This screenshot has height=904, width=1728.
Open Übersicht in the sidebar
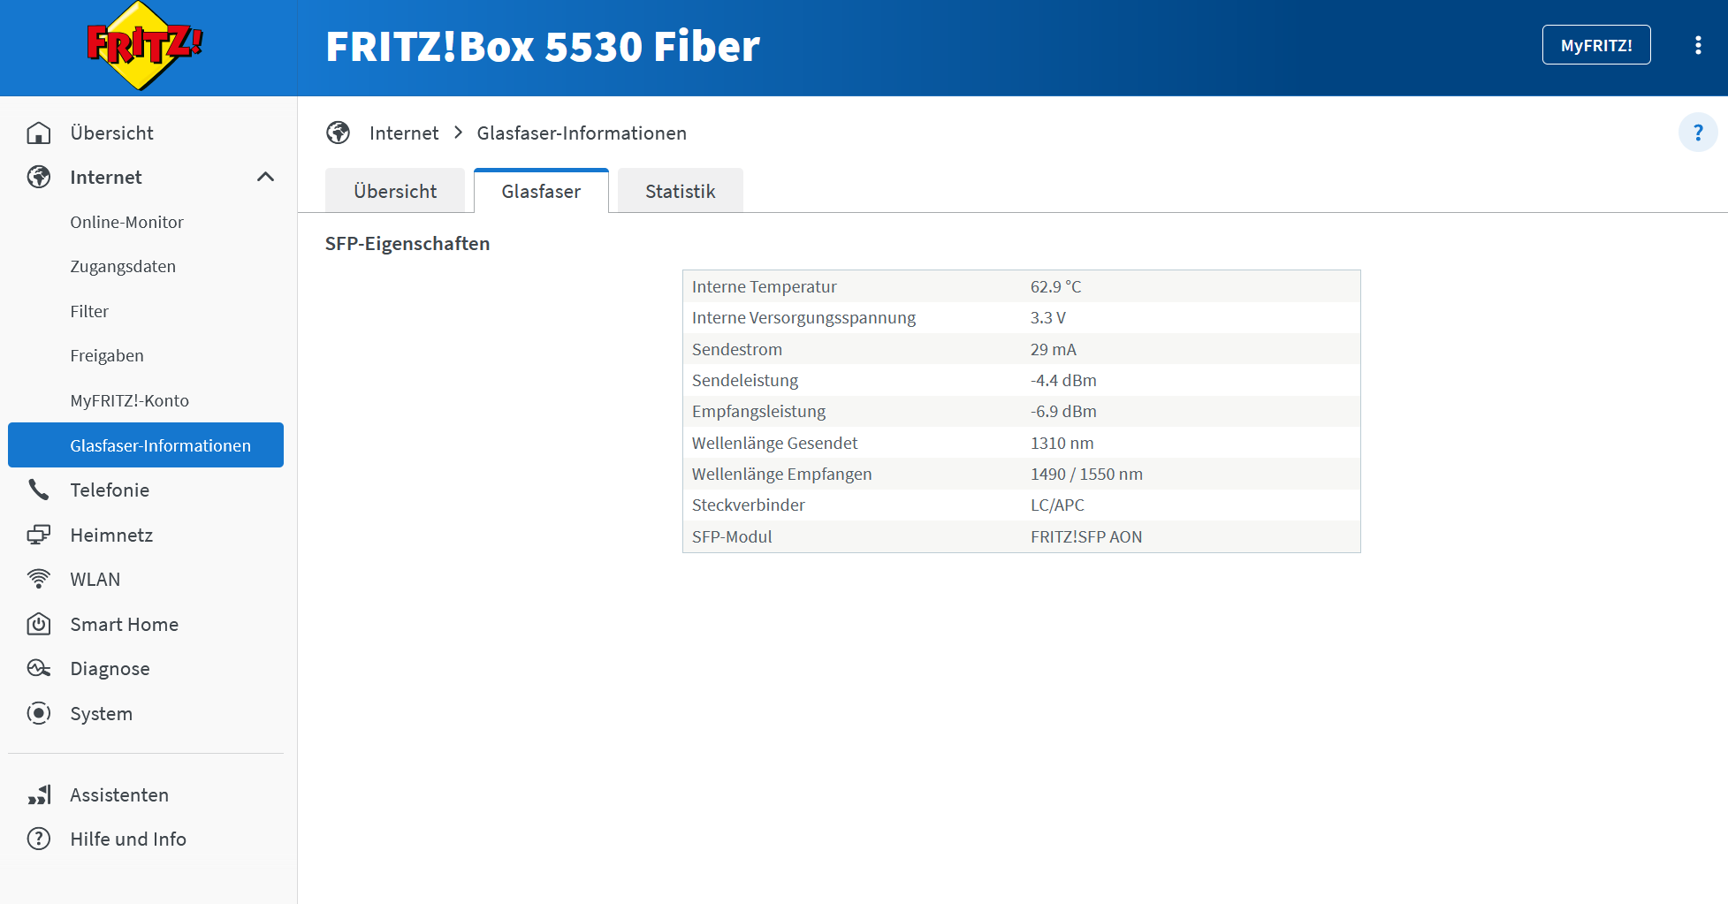point(112,133)
